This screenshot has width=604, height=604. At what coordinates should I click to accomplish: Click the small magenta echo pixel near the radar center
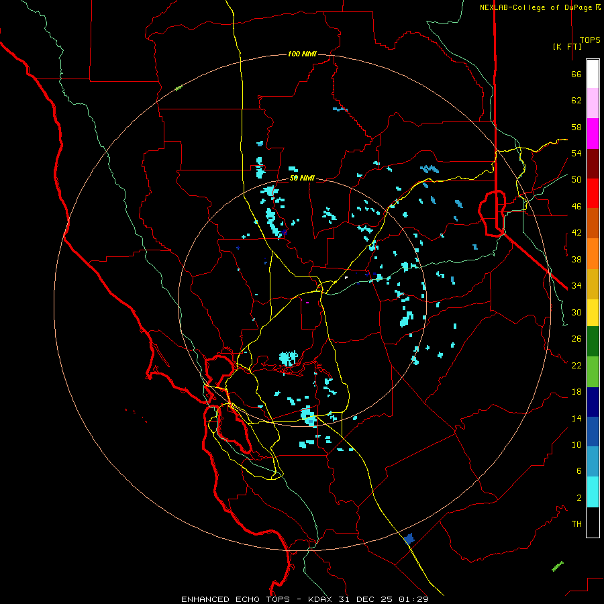click(307, 303)
